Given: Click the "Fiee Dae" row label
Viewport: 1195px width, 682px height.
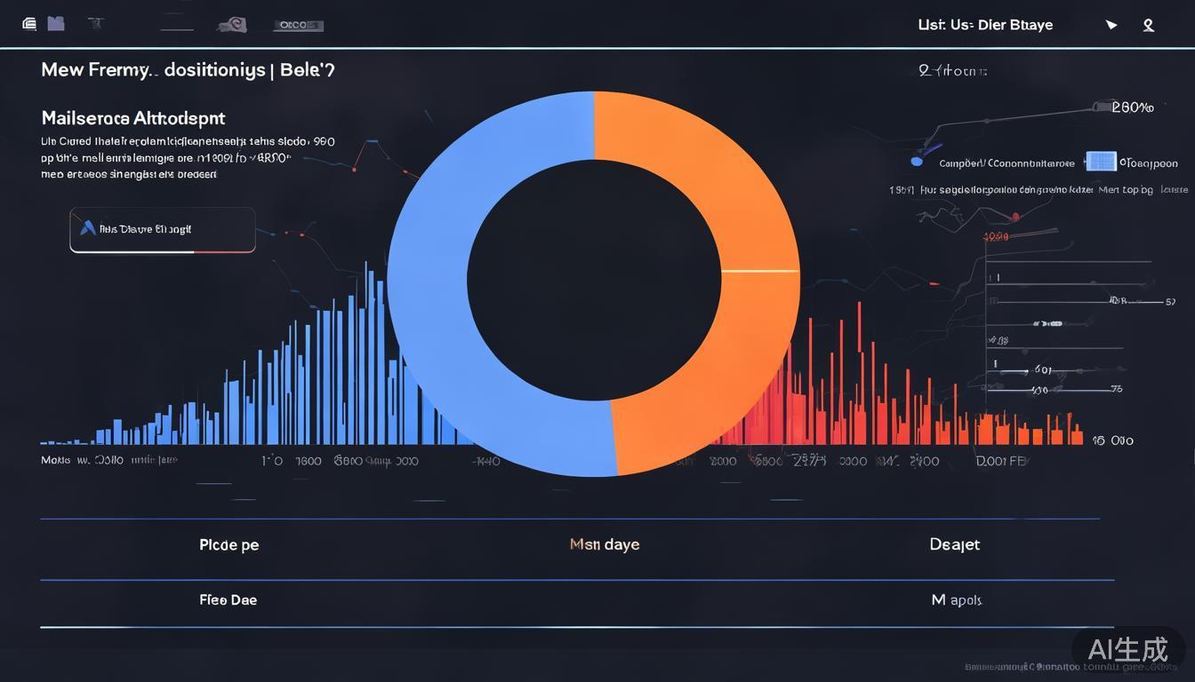Looking at the screenshot, I should coord(229,600).
